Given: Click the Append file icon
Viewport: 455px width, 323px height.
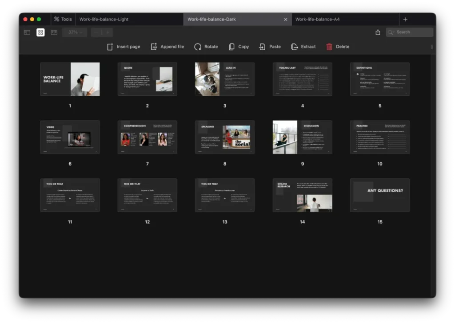Looking at the screenshot, I should 154,46.
